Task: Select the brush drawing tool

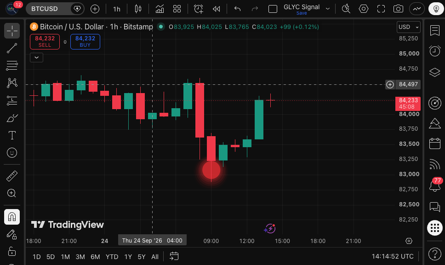Action: pyautogui.click(x=12, y=118)
